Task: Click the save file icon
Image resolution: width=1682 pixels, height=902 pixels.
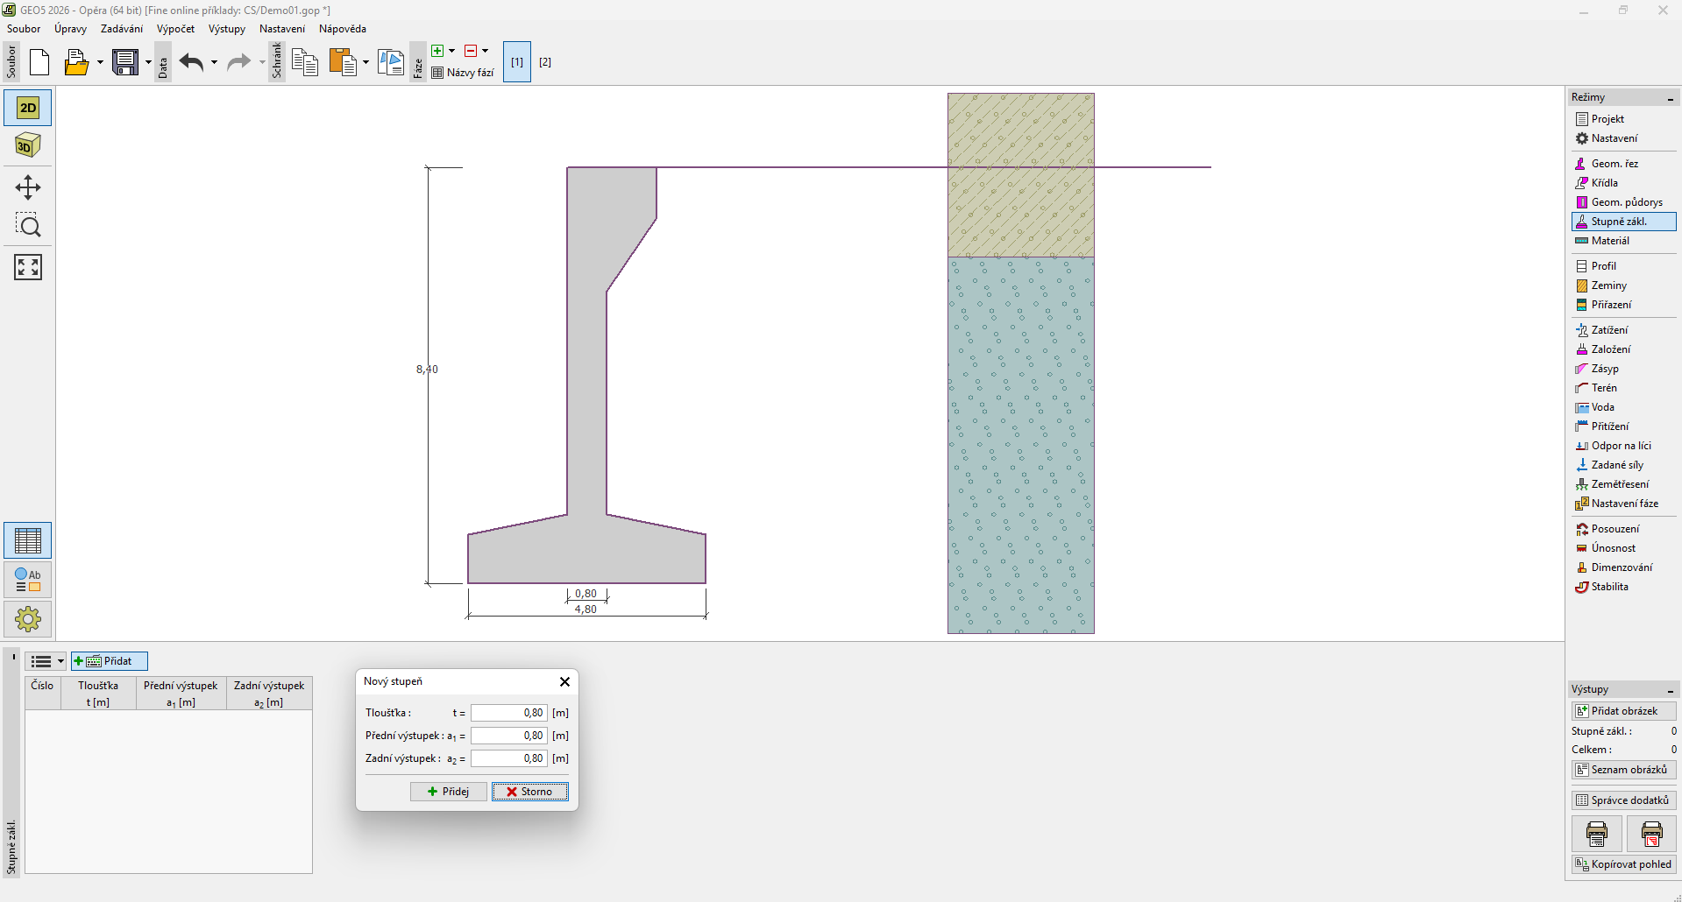Action: tap(125, 62)
